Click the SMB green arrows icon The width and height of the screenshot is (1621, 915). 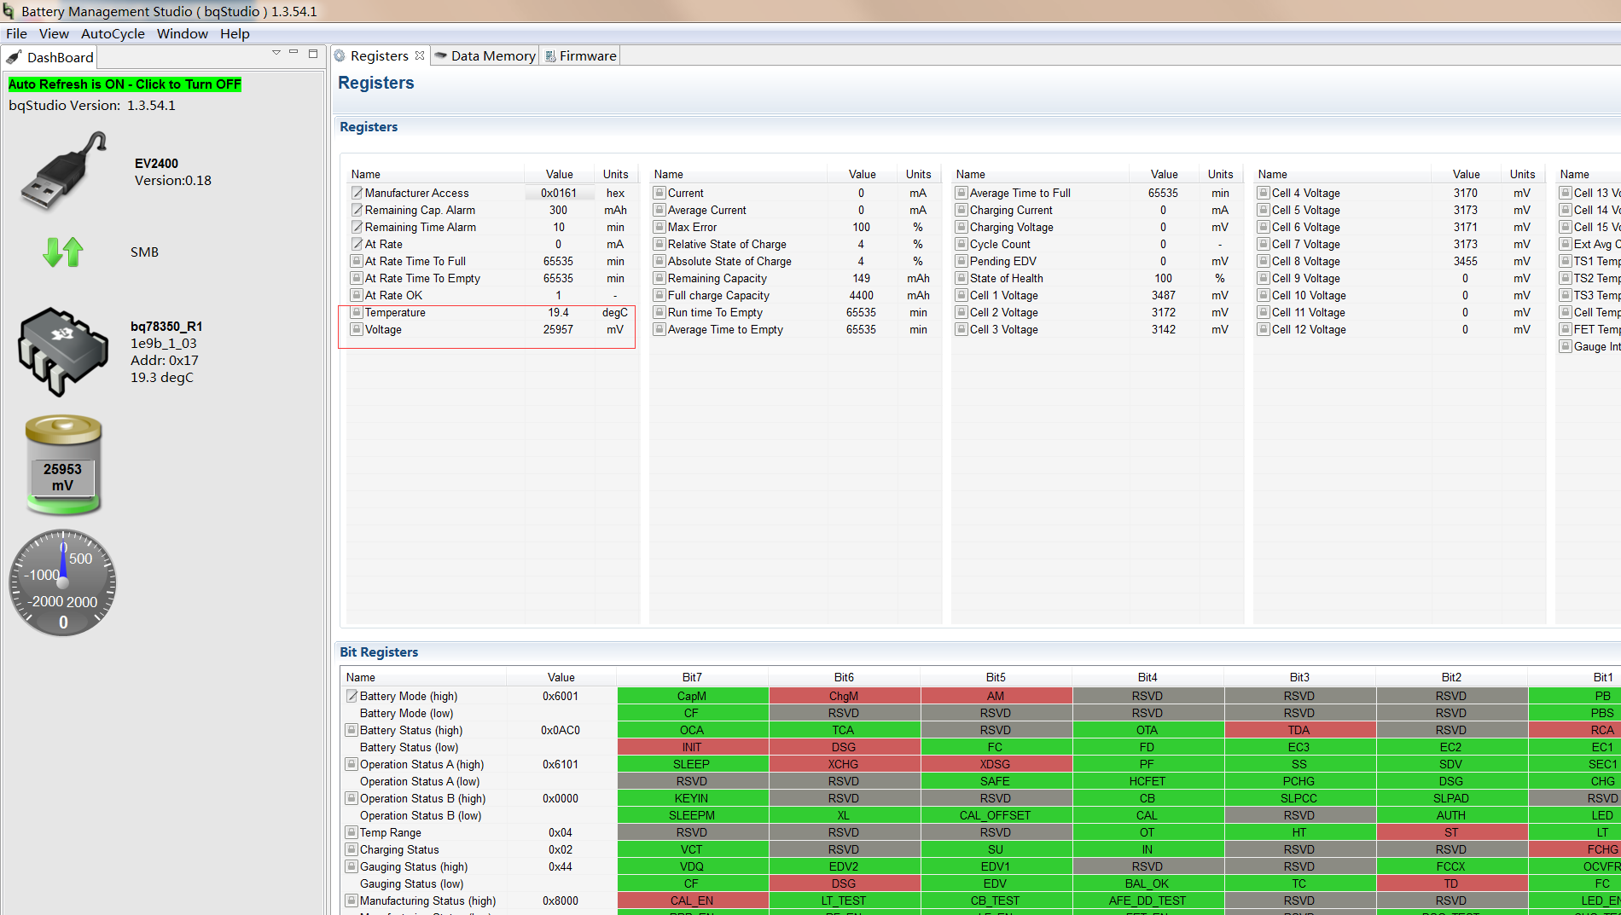[63, 252]
